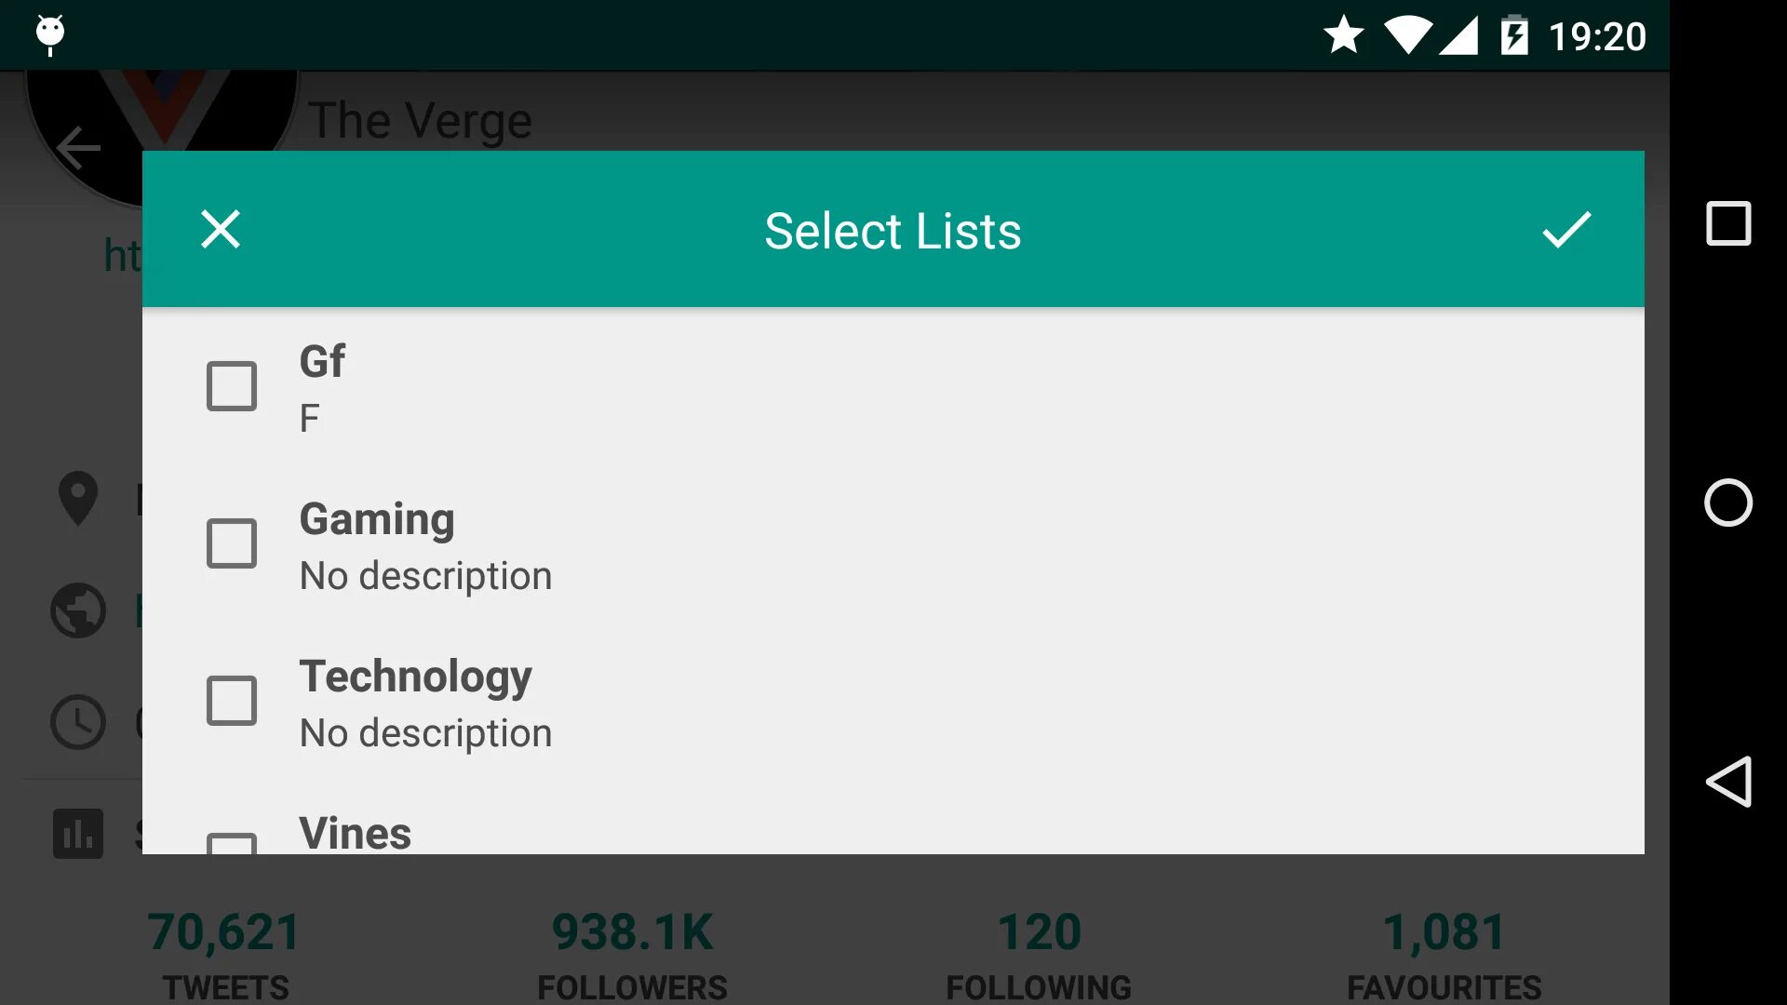The height and width of the screenshot is (1005, 1787).
Task: Check the Gaming list checkbox
Action: pos(232,543)
